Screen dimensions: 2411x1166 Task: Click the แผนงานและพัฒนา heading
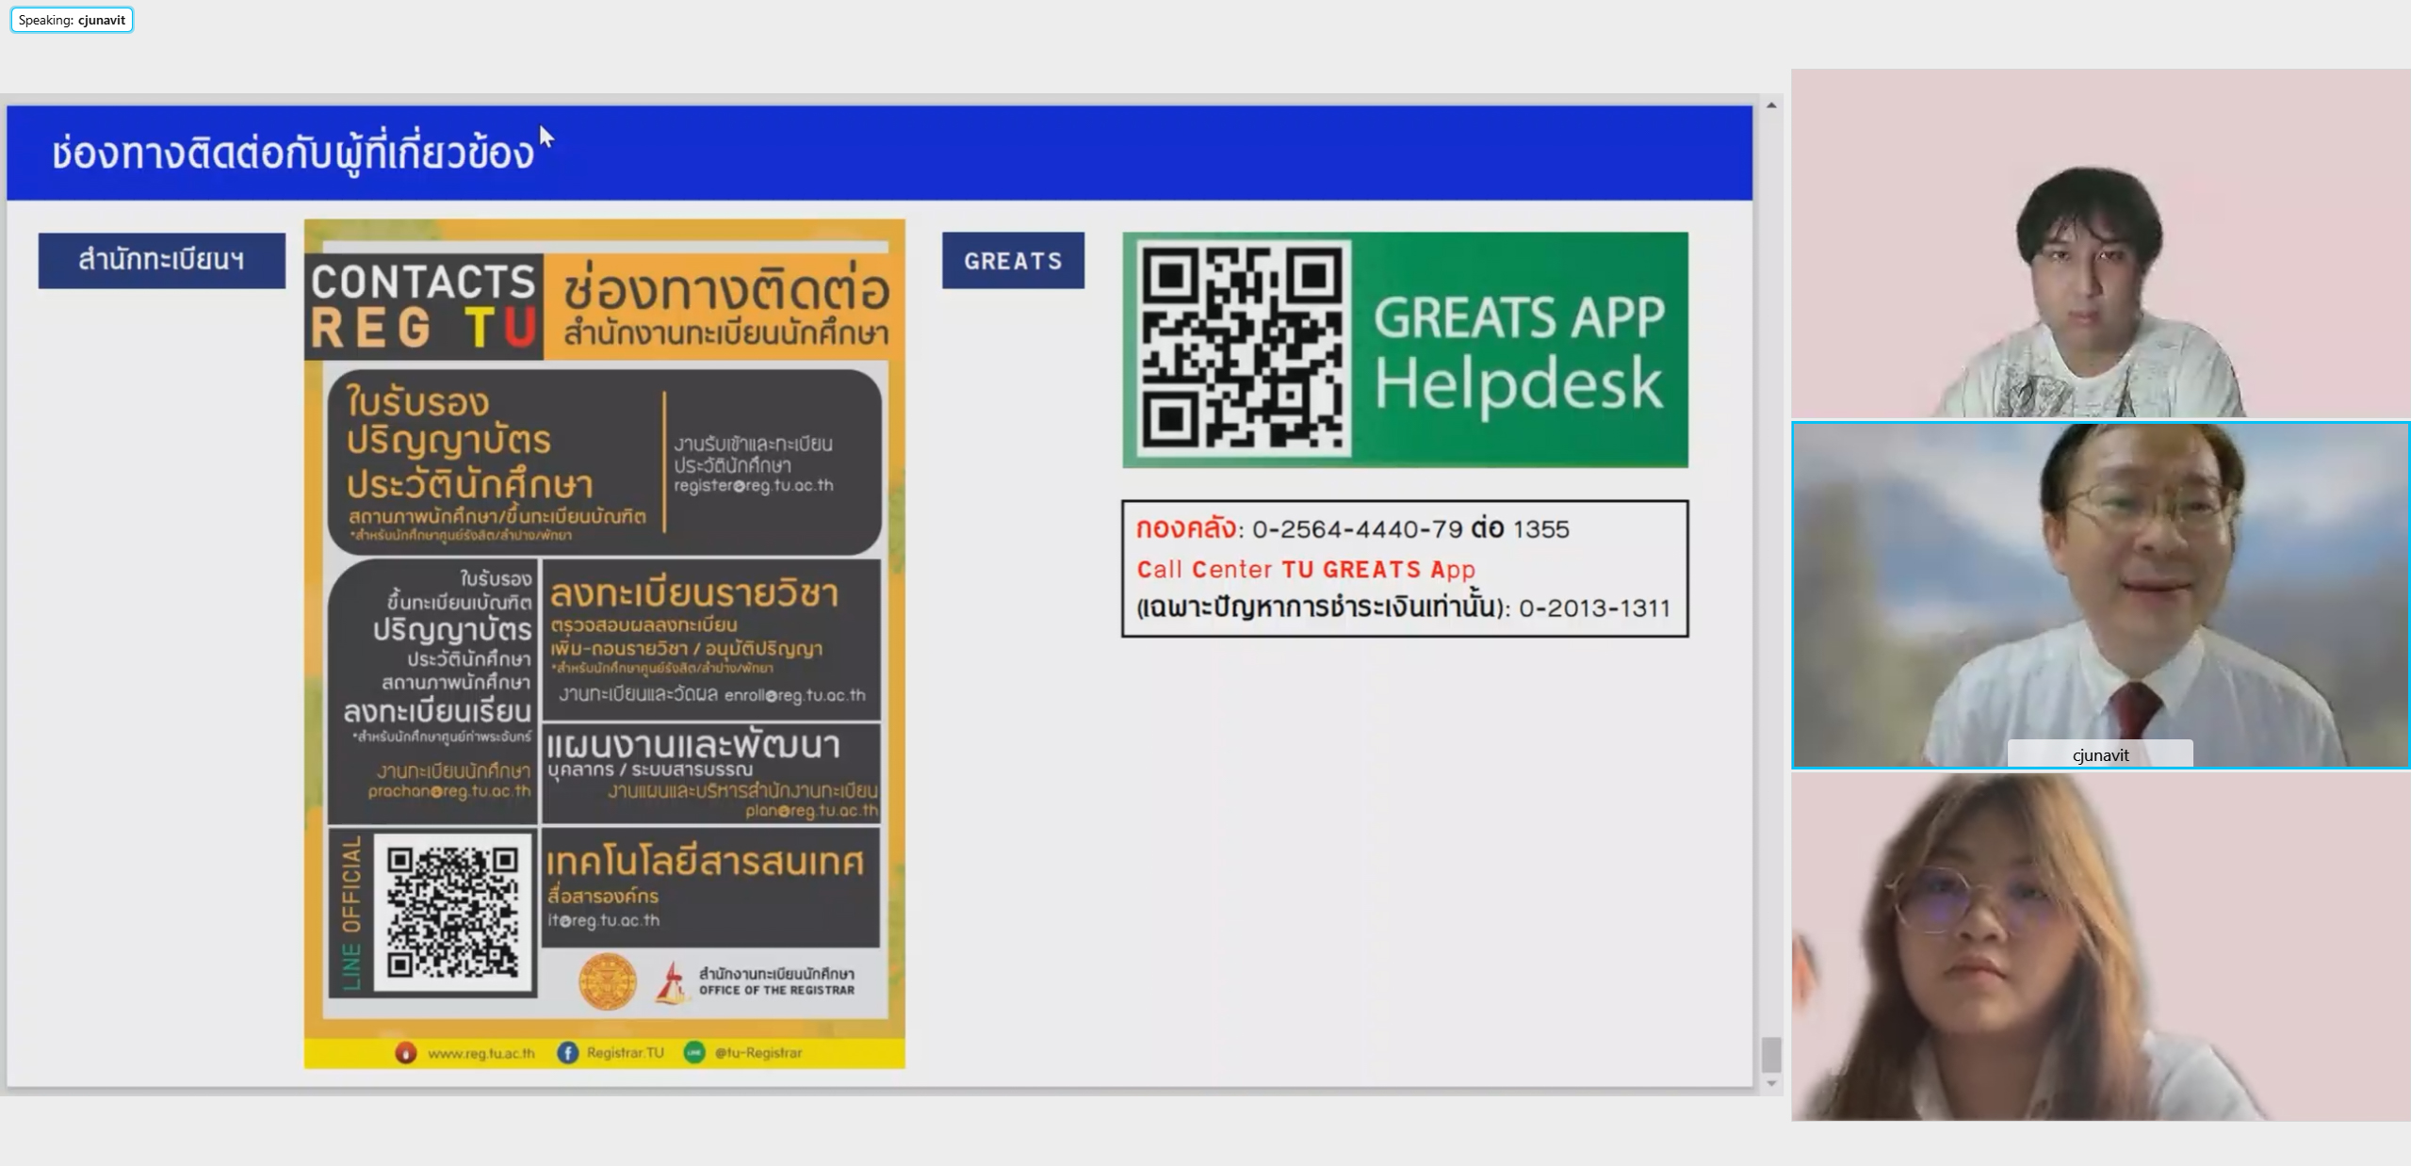pos(693,745)
